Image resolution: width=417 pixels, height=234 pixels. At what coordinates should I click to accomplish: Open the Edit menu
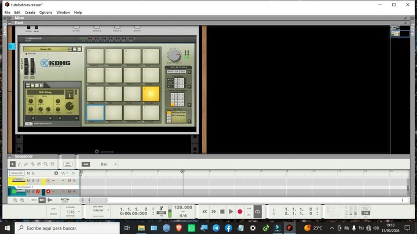point(17,13)
